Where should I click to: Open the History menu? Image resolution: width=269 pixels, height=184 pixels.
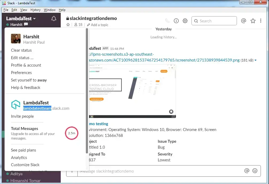pos(35,10)
